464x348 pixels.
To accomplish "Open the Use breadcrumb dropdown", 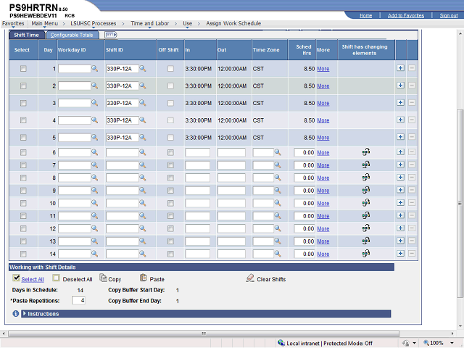I will pyautogui.click(x=187, y=23).
